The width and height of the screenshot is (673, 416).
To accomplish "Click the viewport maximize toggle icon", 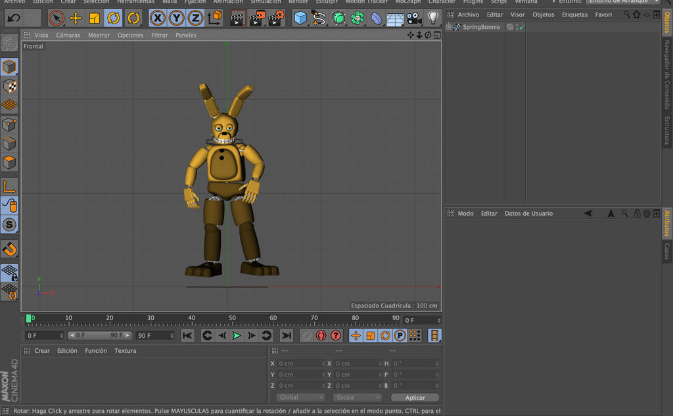I will coord(437,35).
